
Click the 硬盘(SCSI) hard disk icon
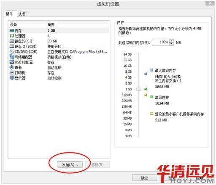[12, 41]
